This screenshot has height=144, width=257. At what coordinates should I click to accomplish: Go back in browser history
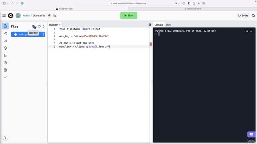coord(12,3)
